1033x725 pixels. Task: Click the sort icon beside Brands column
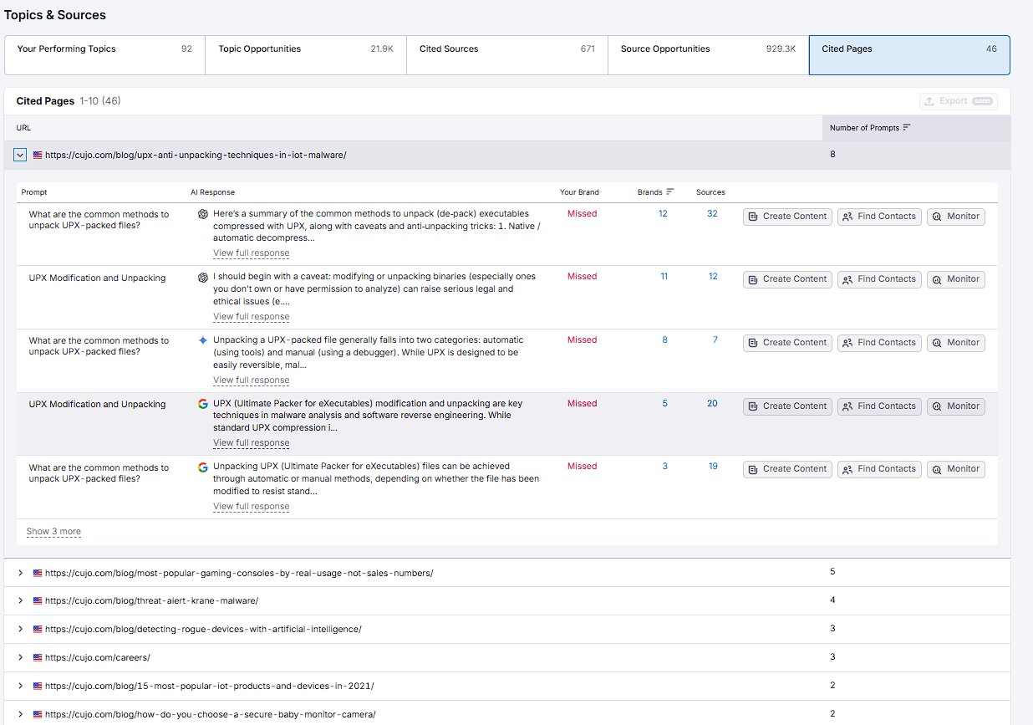(669, 191)
